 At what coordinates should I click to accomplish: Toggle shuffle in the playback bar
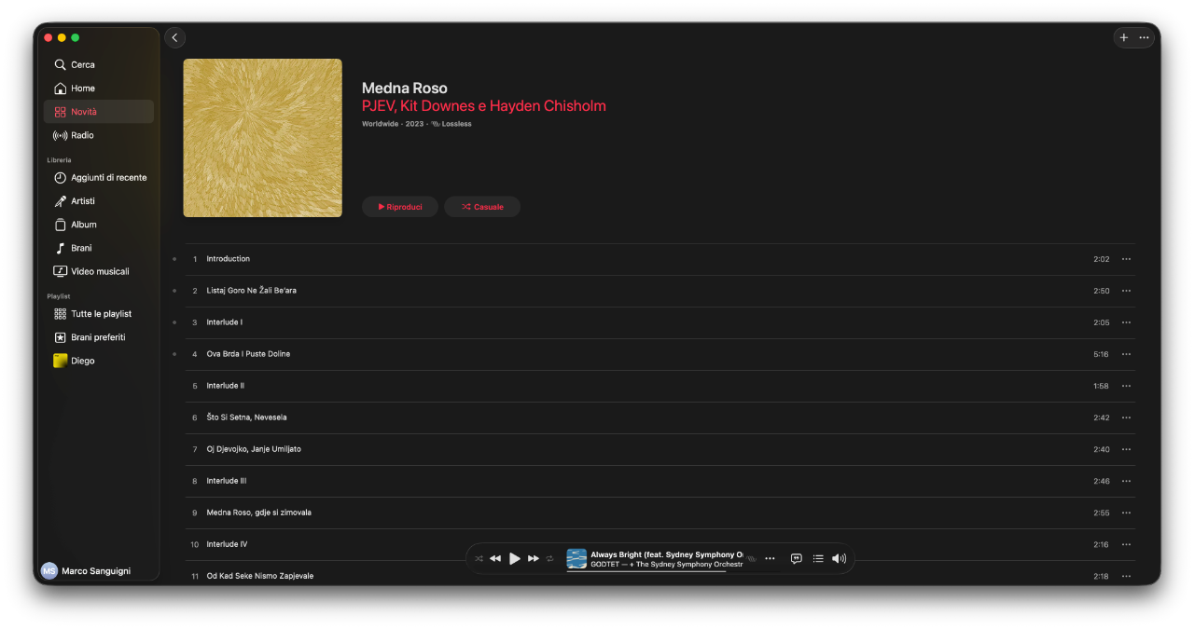tap(479, 558)
